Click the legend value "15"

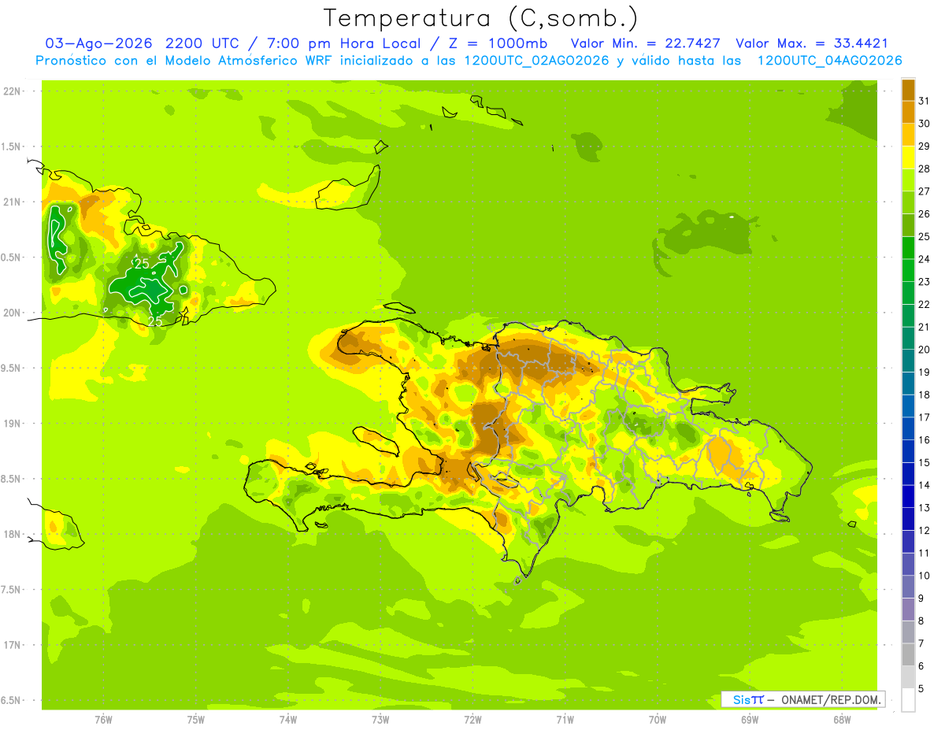(925, 463)
